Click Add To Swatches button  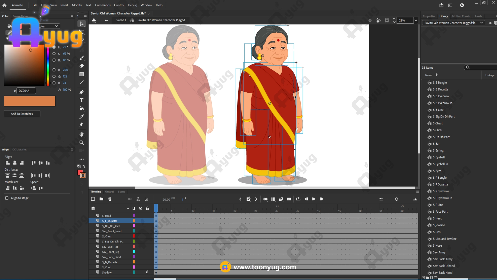click(22, 114)
